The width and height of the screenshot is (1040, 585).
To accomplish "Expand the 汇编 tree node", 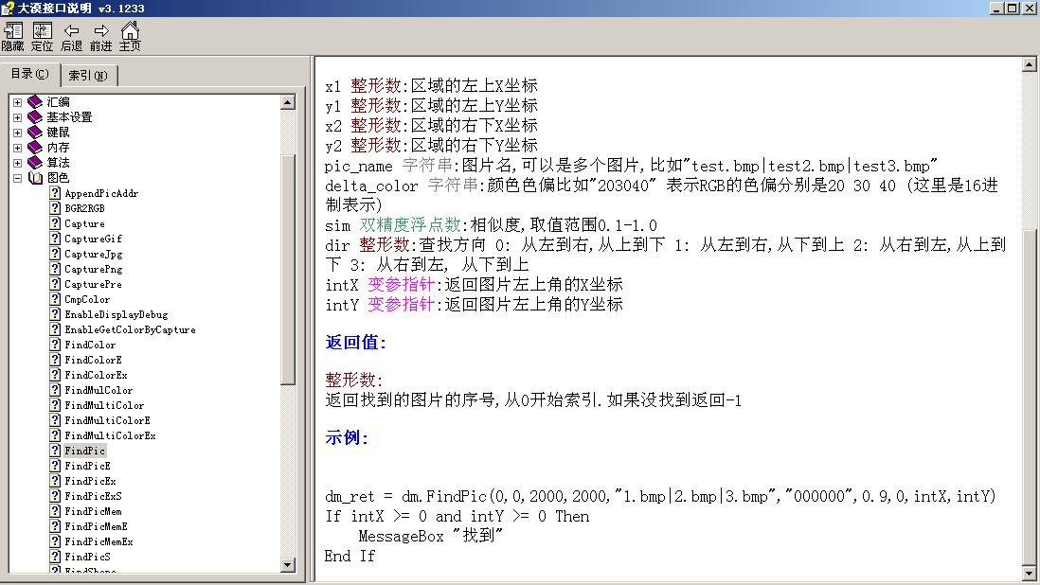I will [16, 101].
